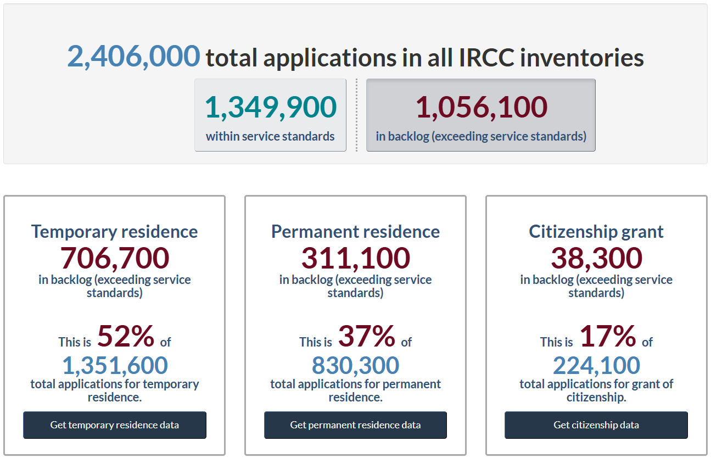Click 'total applications in all IRCC inventories' heading
Screen dimensions: 711x458
[x=425, y=58]
